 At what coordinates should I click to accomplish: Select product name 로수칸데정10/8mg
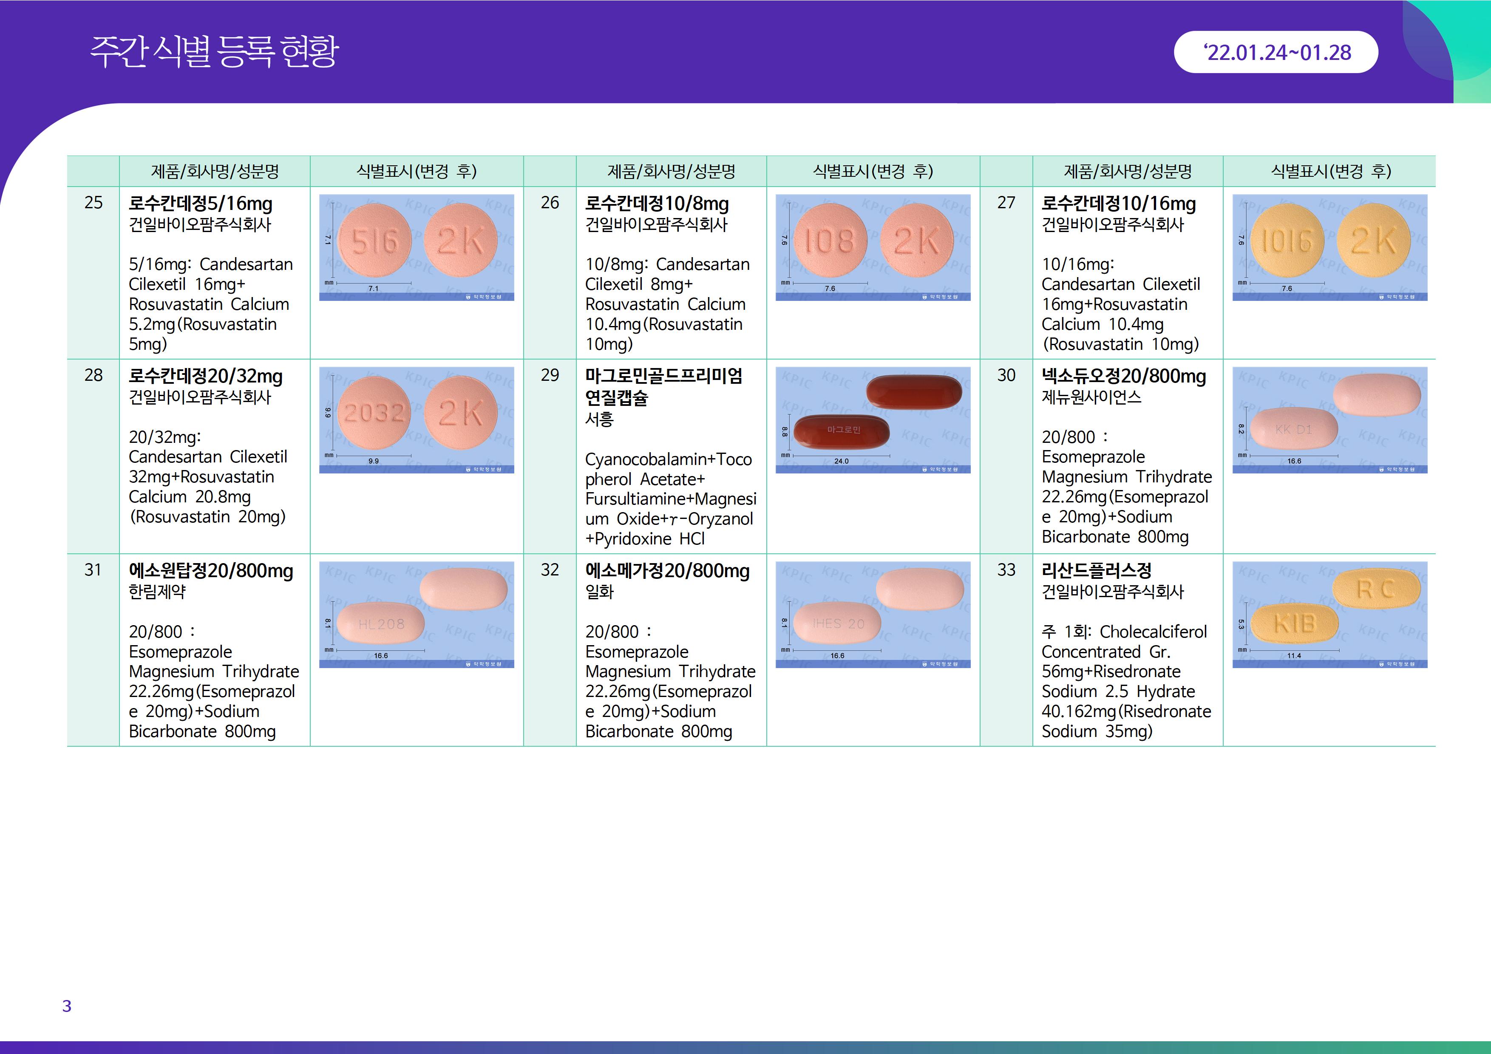pos(657,204)
